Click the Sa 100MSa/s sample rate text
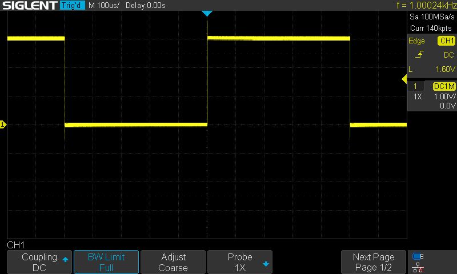Image resolution: width=457 pixels, height=274 pixels. (x=432, y=17)
